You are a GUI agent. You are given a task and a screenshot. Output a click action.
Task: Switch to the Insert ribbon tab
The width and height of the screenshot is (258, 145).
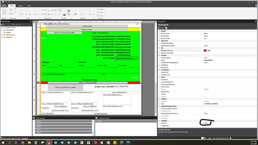pyautogui.click(x=21, y=6)
